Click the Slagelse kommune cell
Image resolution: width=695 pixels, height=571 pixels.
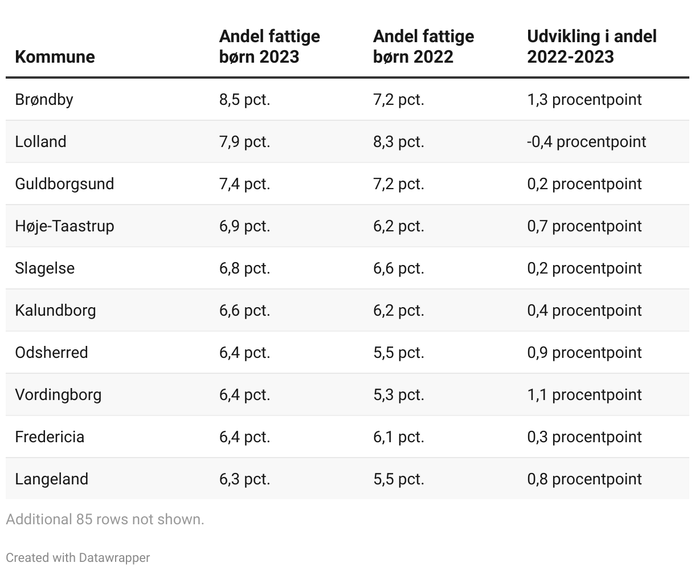pos(44,268)
